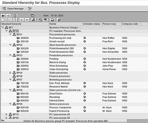148x123 pixels.
Task: Collapse the BP03 Production processes node
Action: (x=10, y=55)
